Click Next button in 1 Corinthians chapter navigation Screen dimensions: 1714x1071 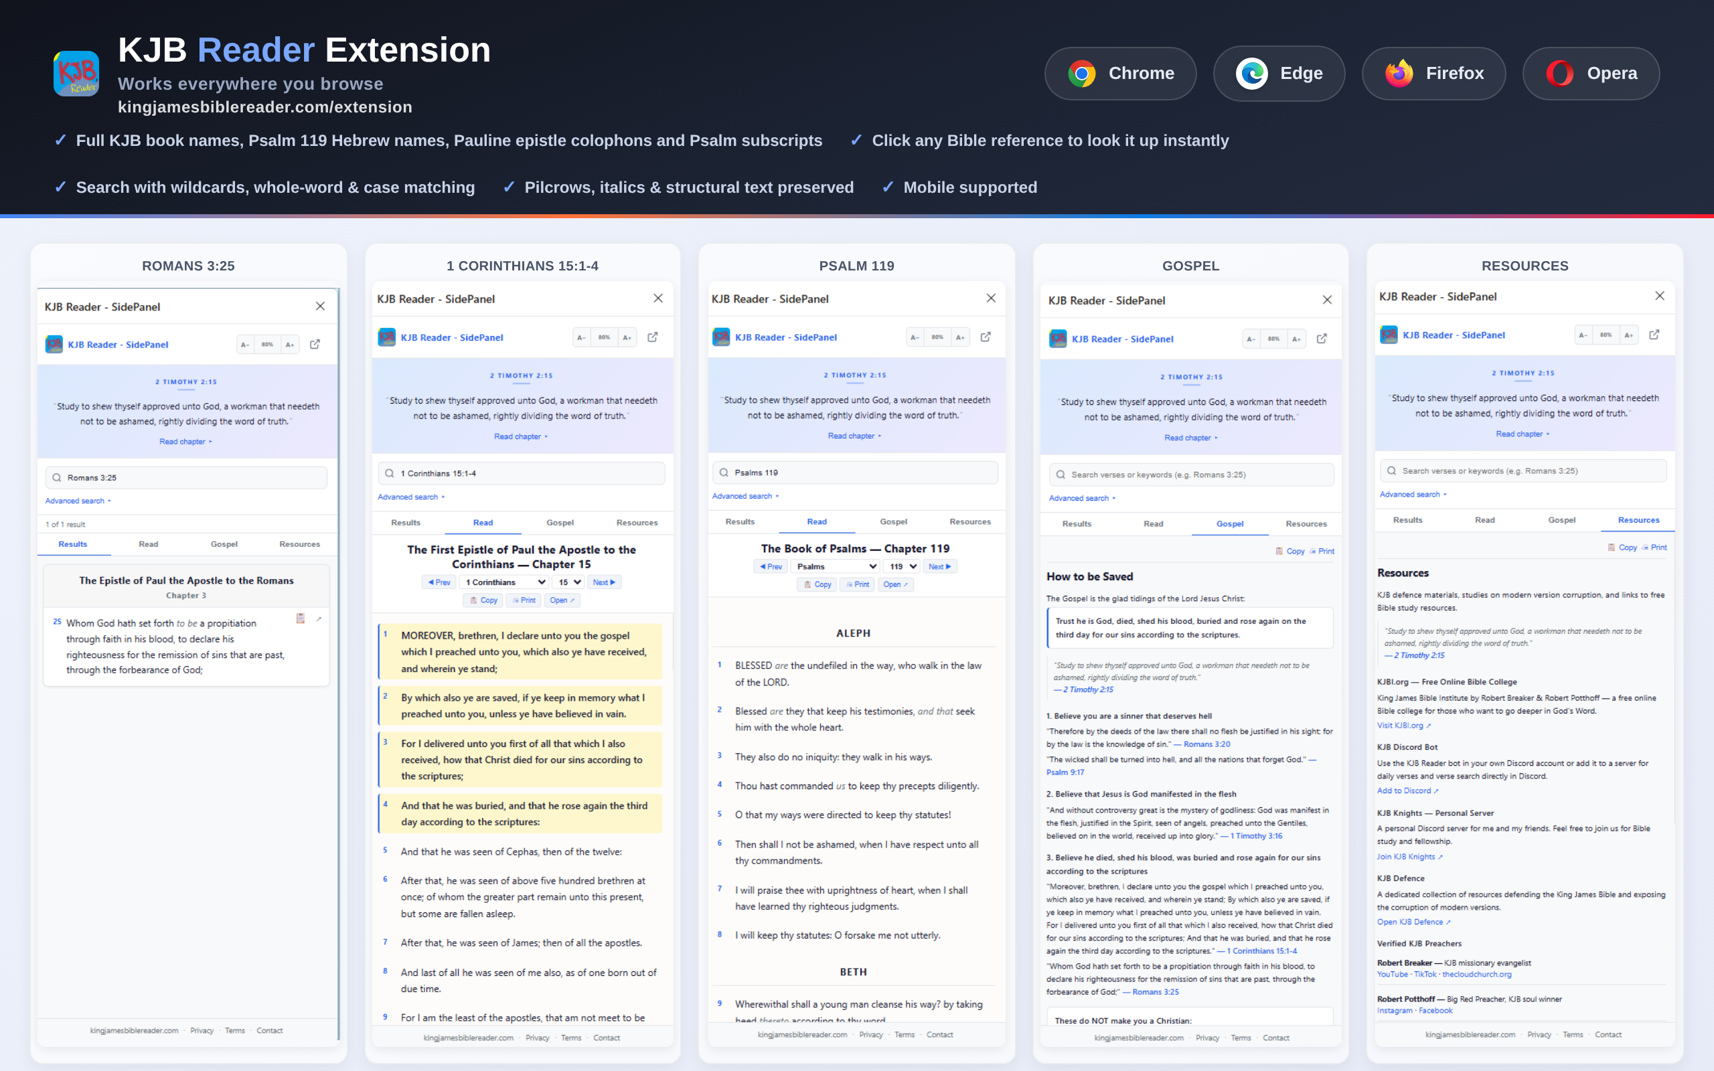[604, 582]
